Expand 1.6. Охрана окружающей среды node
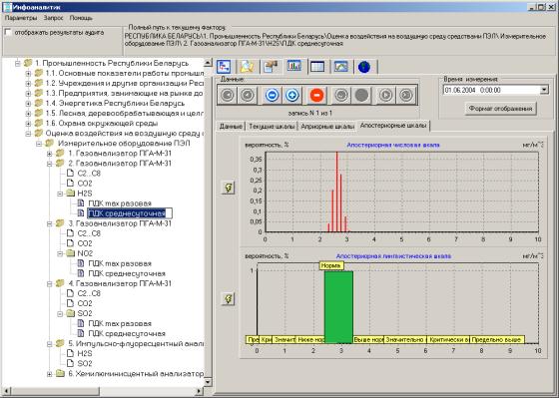 click(28, 124)
